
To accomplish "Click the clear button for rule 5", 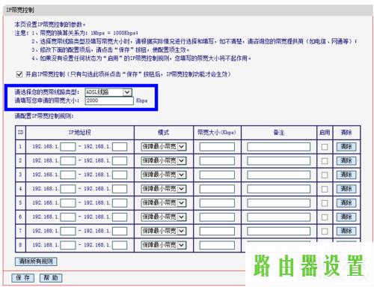I will (346, 203).
